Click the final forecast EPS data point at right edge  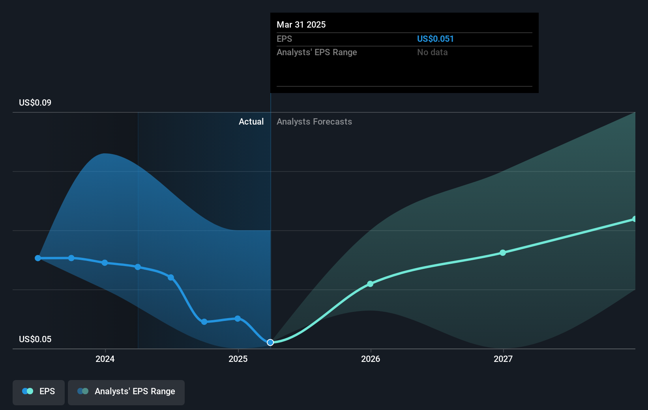tap(635, 219)
